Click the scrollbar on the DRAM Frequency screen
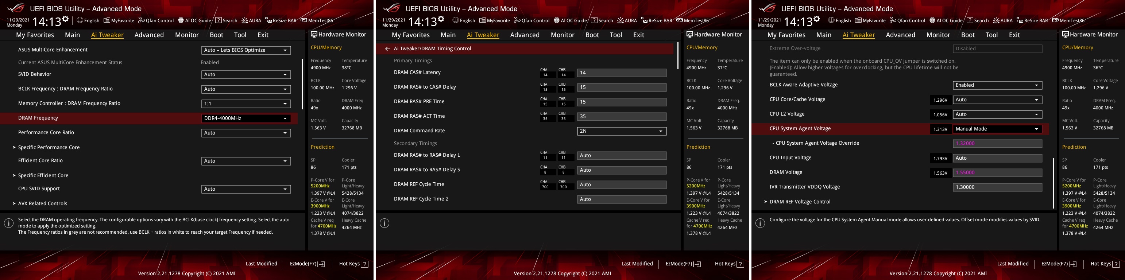This screenshot has width=1125, height=280. coord(302,84)
